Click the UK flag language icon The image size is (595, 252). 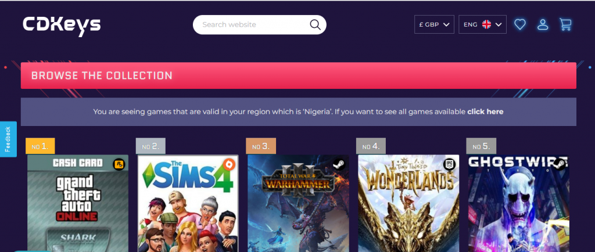pyautogui.click(x=486, y=24)
